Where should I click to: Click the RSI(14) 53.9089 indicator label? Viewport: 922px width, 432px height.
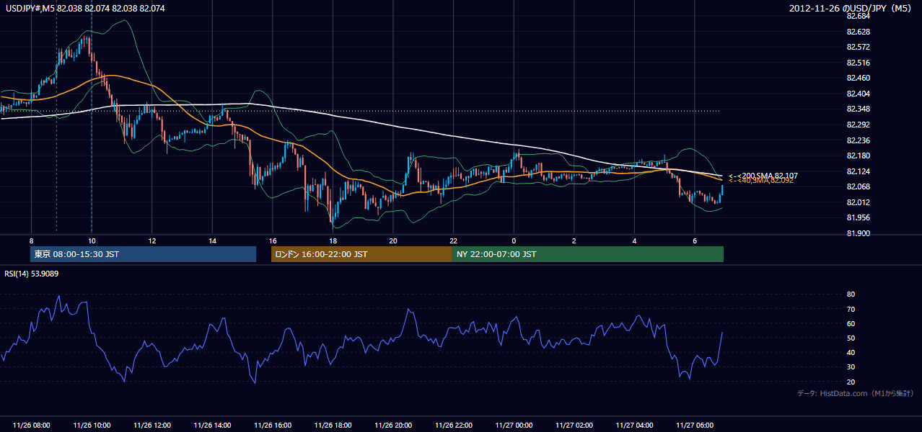tap(32, 274)
